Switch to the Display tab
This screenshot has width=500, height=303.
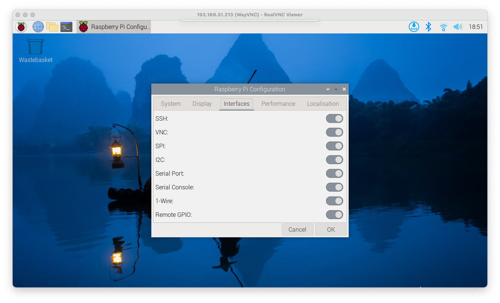202,104
